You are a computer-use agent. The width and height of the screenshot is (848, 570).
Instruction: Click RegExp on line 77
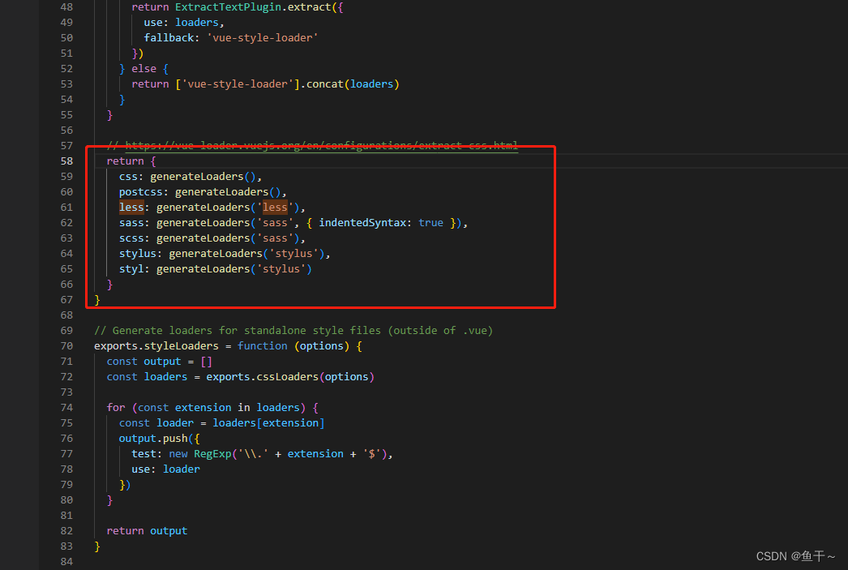point(212,454)
